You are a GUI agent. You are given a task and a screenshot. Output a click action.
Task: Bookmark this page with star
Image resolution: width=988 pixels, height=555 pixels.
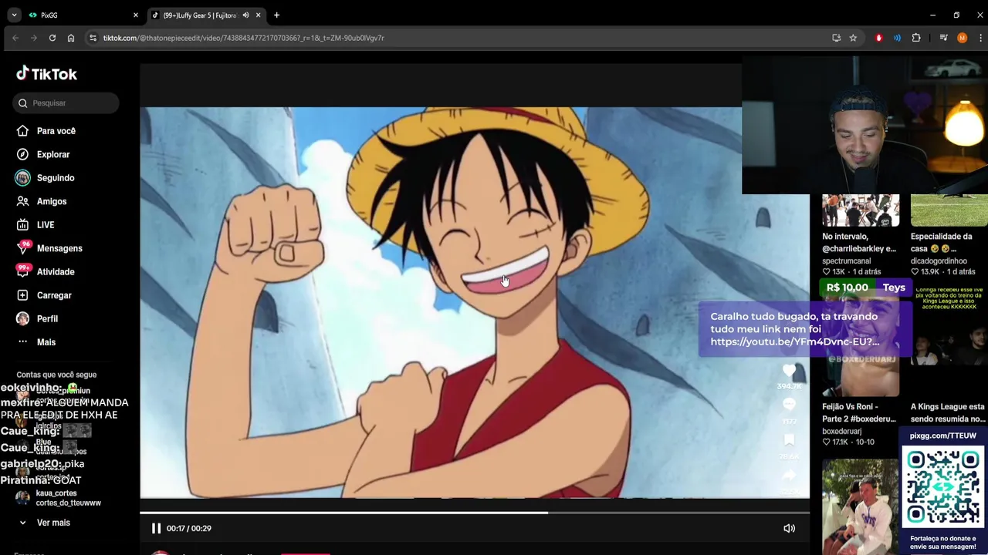click(853, 38)
